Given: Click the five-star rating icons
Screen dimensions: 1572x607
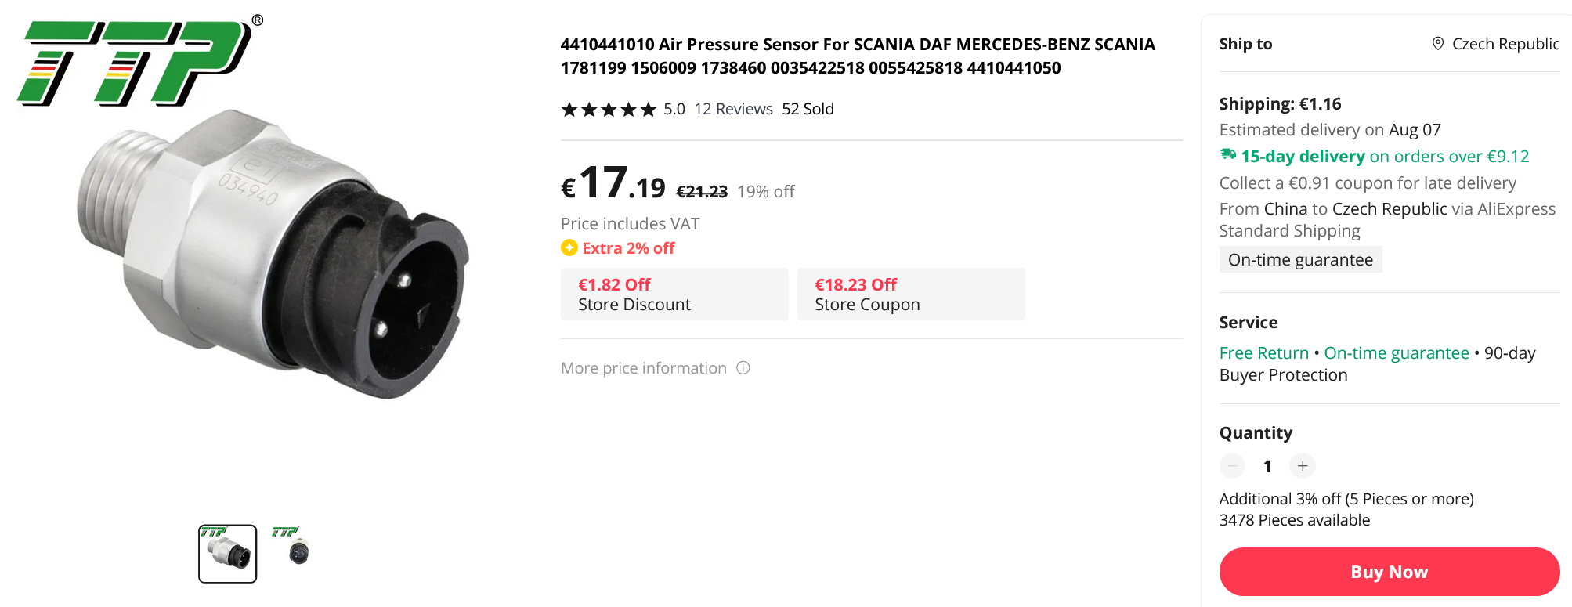Looking at the screenshot, I should pyautogui.click(x=609, y=110).
